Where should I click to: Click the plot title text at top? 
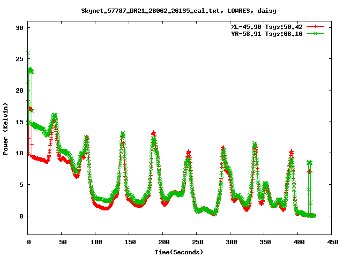171,10
